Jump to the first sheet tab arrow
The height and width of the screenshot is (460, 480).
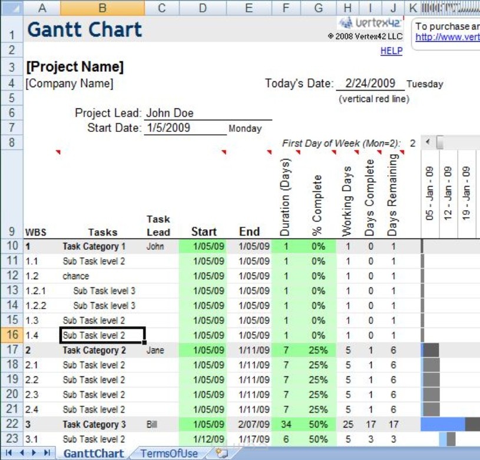click(x=9, y=453)
